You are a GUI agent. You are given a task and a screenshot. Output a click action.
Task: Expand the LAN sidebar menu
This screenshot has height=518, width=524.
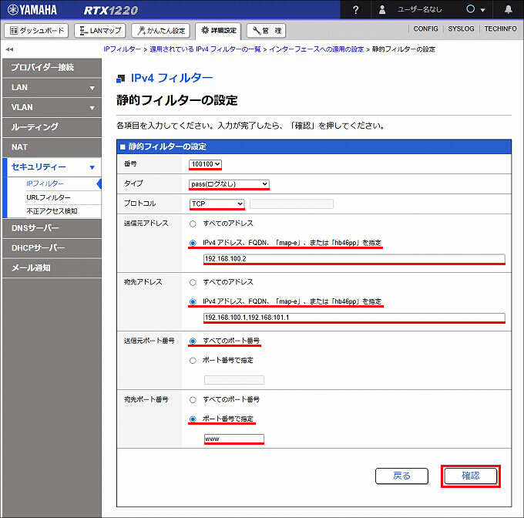[x=52, y=88]
